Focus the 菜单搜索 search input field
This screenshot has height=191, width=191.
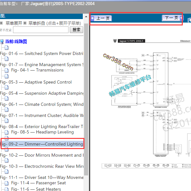[41, 30]
